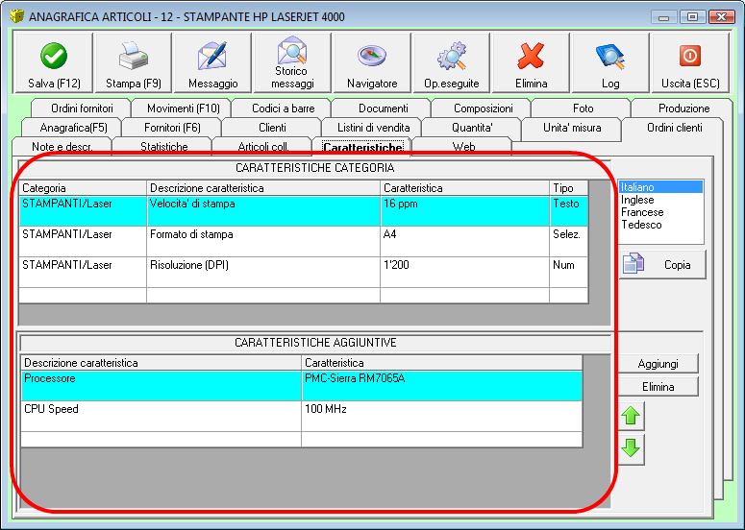The height and width of the screenshot is (530, 745).
Task: Click the Uscita (ESC) power icon
Action: [x=690, y=56]
